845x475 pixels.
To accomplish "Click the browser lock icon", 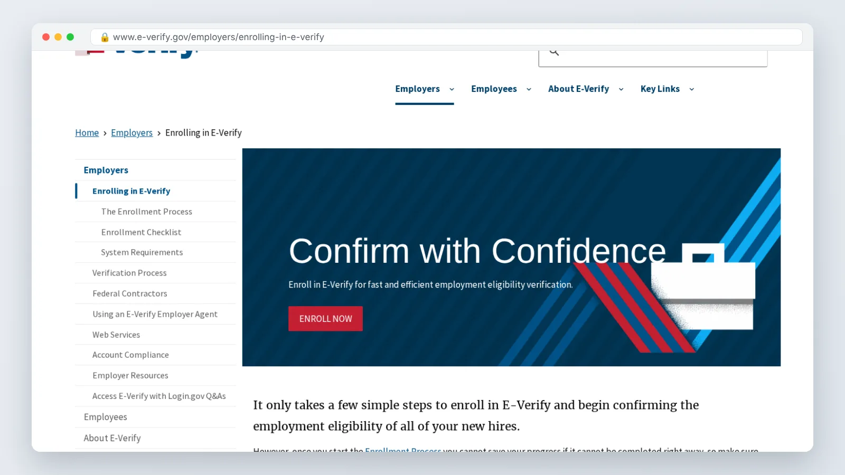I will point(105,37).
